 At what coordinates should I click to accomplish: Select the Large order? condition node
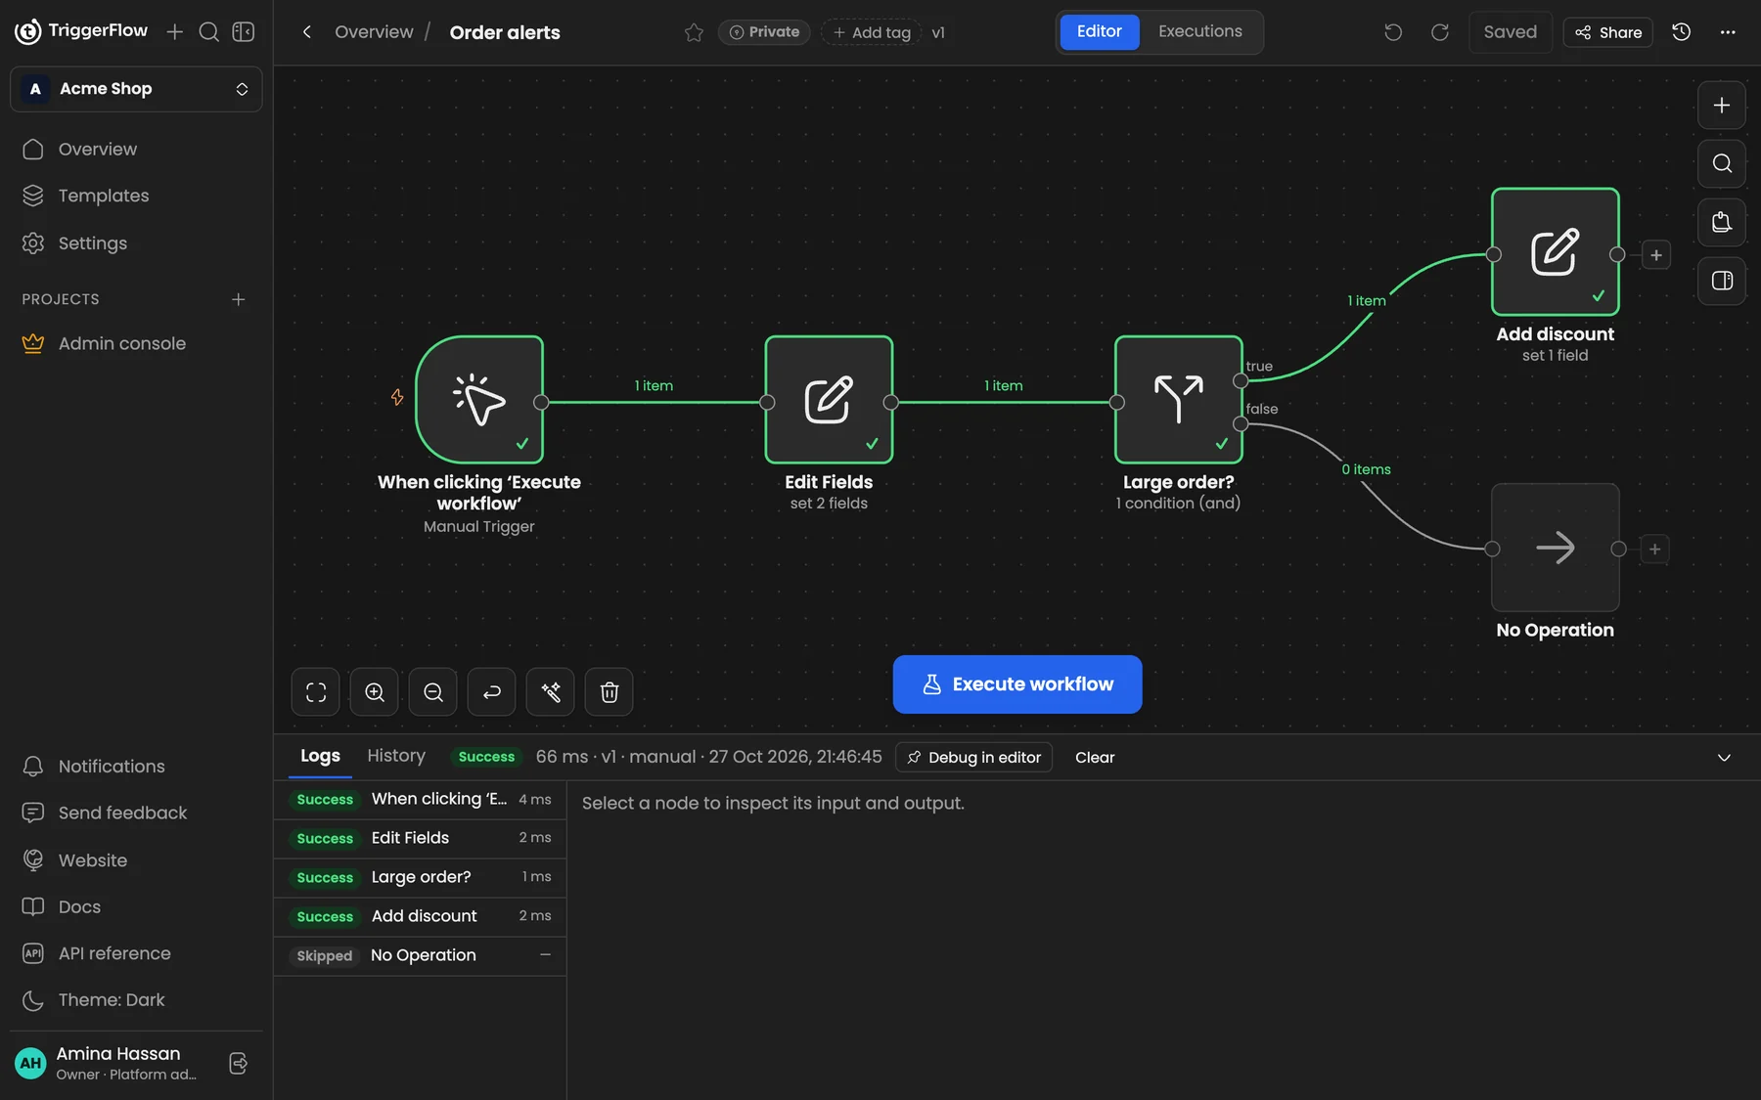1179,400
